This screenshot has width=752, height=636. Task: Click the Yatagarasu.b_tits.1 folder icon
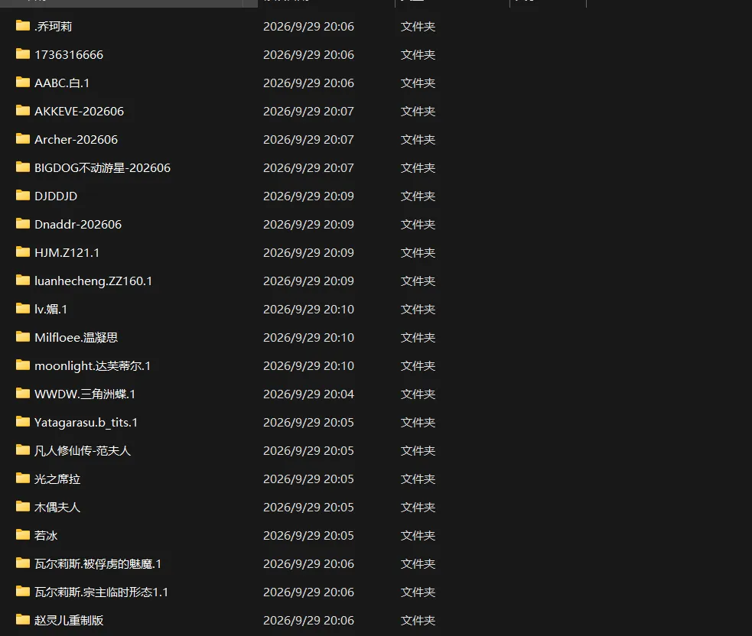click(x=22, y=421)
